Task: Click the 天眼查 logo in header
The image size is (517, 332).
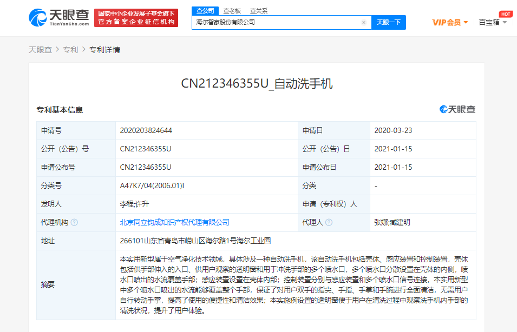Action: [x=58, y=18]
